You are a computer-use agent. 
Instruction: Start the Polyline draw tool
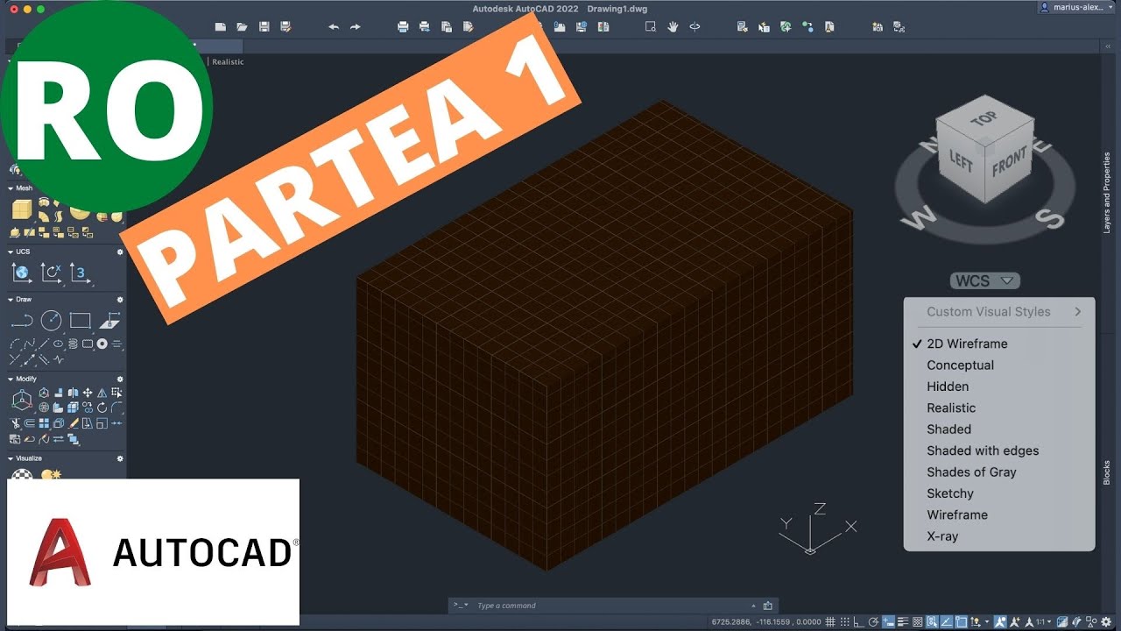tap(22, 321)
